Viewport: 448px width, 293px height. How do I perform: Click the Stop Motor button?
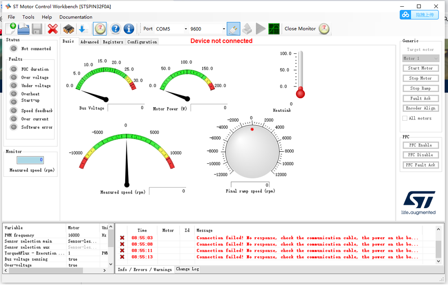pos(420,79)
